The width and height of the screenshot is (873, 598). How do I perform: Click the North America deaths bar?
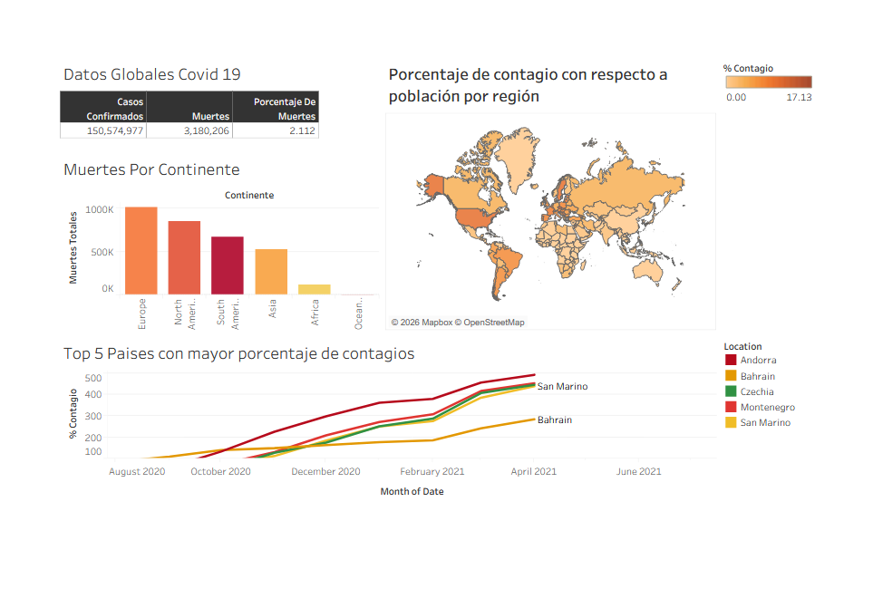(x=184, y=257)
